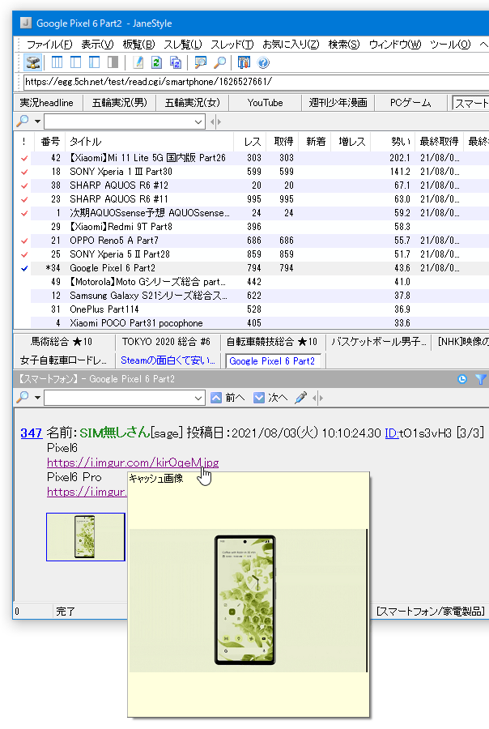
Task: Switch to the 五輪実況(男) board tab
Action: point(120,103)
